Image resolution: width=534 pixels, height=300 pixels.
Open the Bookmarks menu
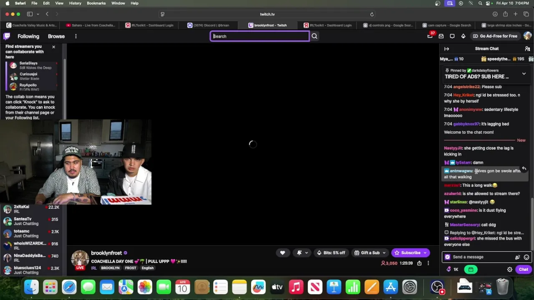coord(96,3)
